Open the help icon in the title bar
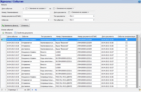This screenshot has height=92, width=141. tap(139, 2)
